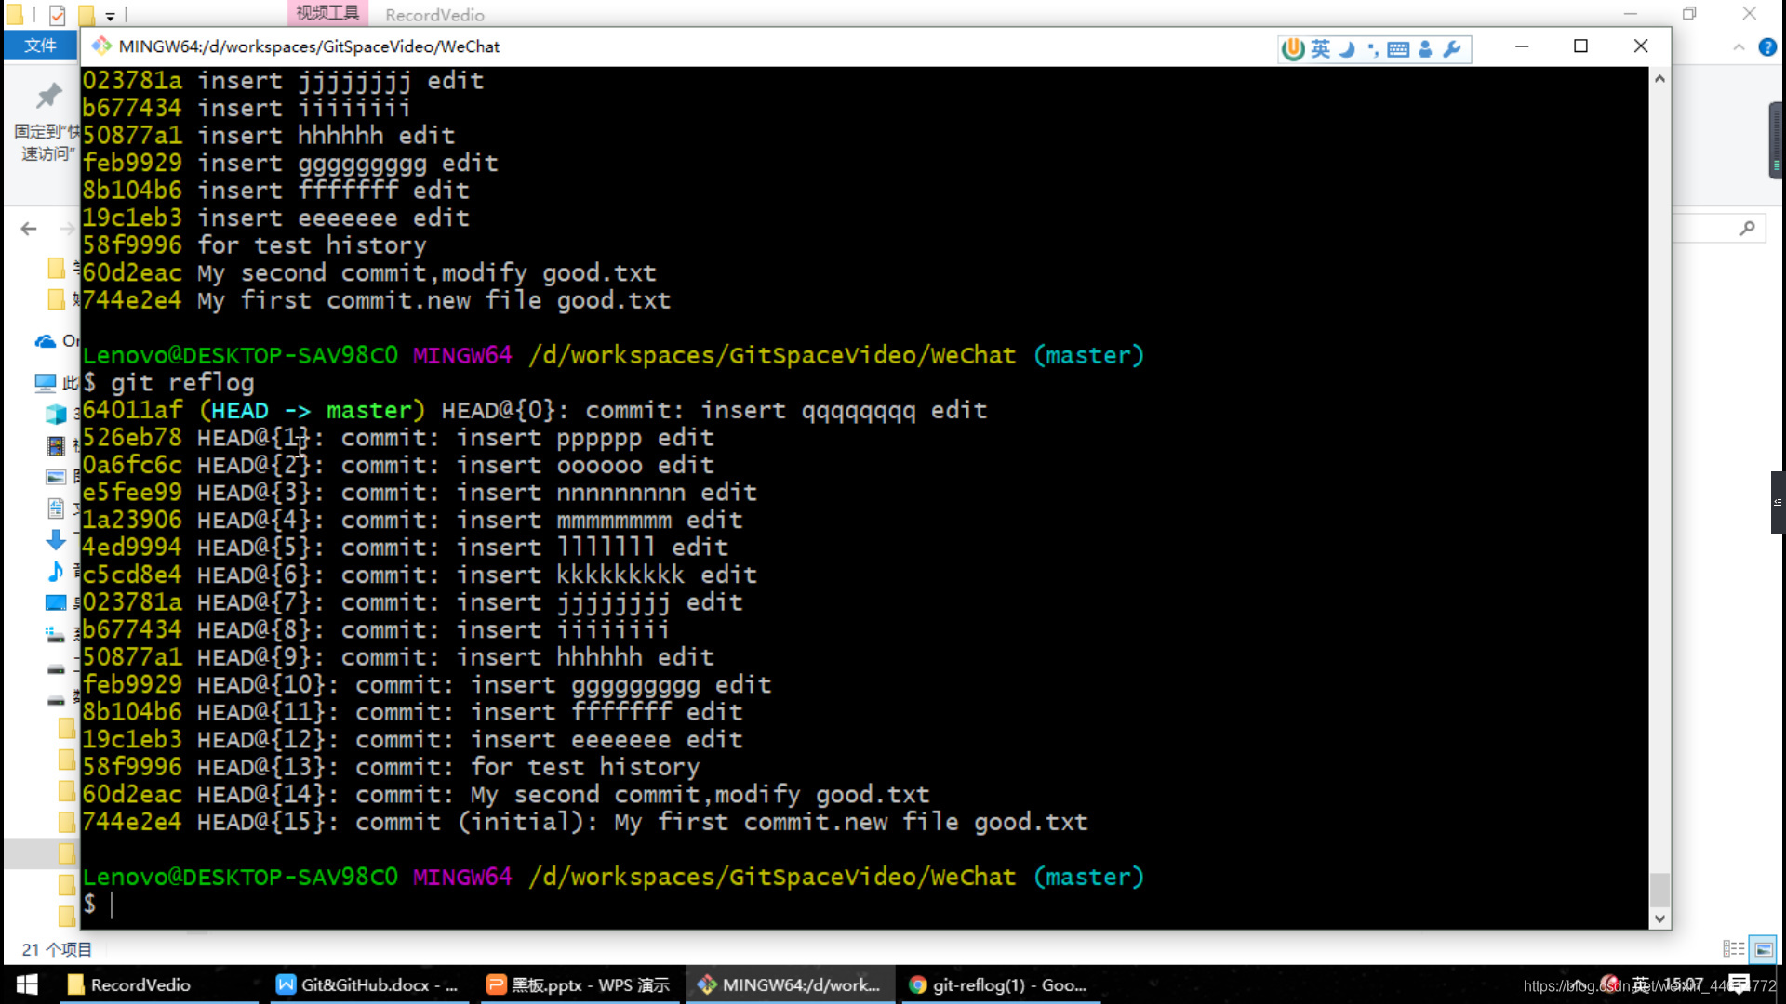Select the 3D objects icon in sidebar
Viewport: 1786px width, 1004px height.
point(56,414)
